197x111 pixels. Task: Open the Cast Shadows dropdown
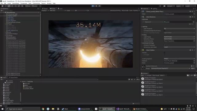pos(179,29)
